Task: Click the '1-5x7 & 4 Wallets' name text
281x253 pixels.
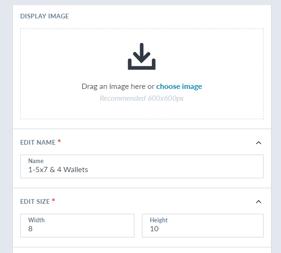Action: [58, 170]
